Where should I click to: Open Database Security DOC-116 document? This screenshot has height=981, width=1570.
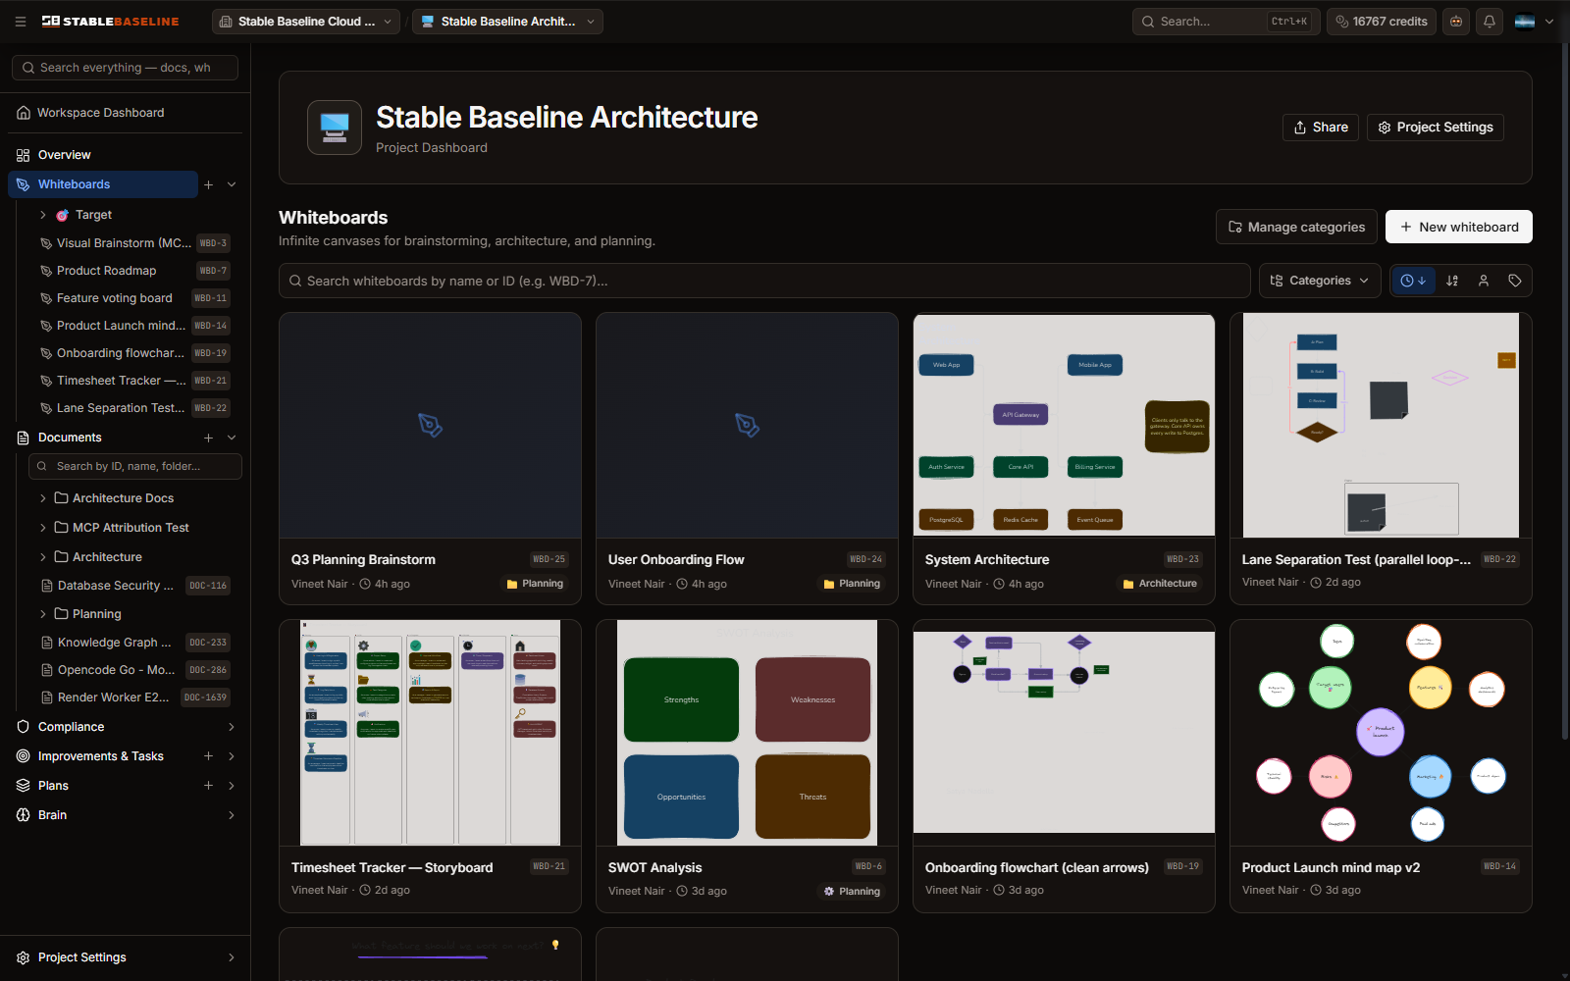click(135, 586)
